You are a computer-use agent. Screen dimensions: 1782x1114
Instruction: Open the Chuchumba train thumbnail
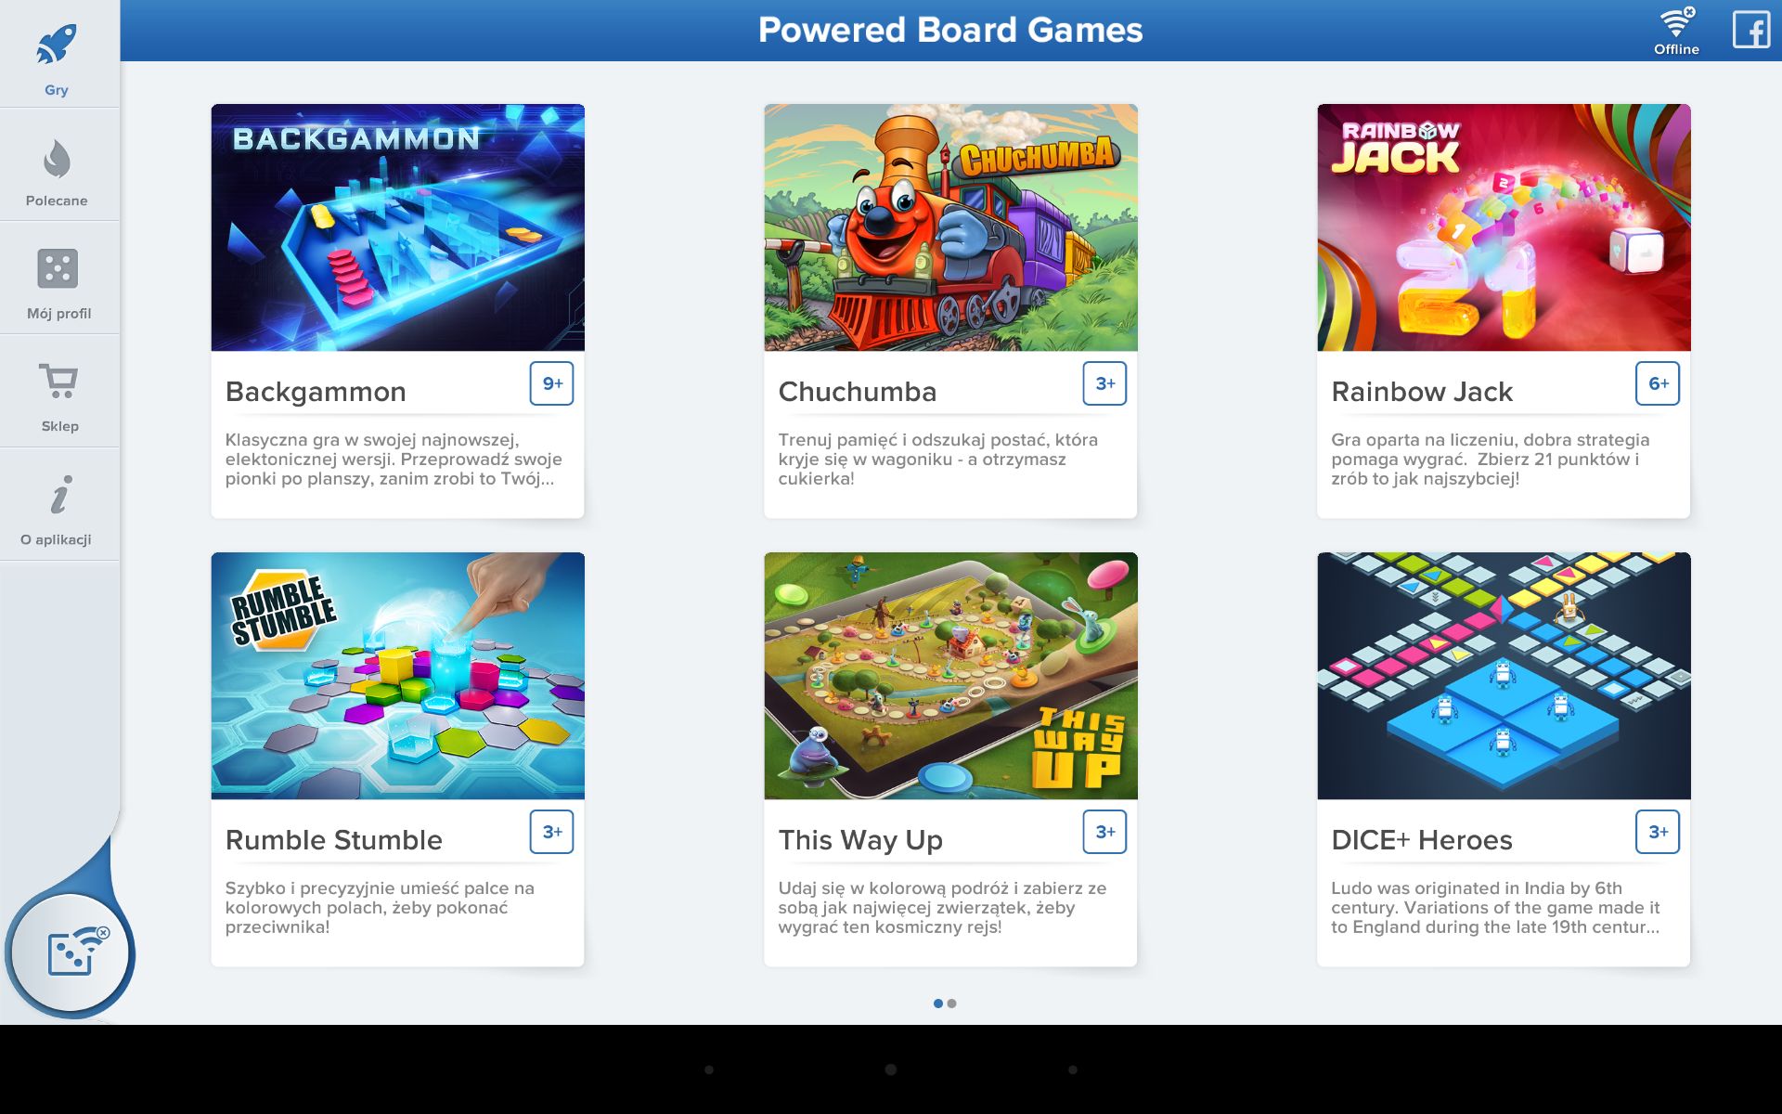[x=950, y=227]
